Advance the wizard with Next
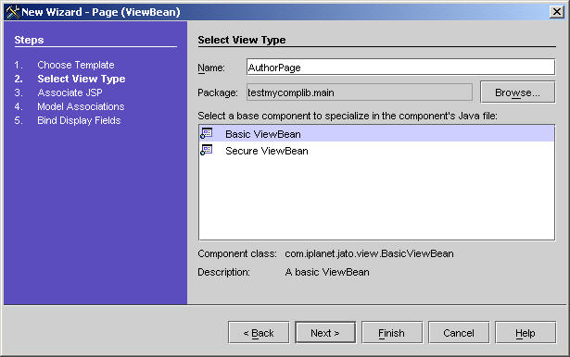The image size is (570, 357). tap(325, 332)
